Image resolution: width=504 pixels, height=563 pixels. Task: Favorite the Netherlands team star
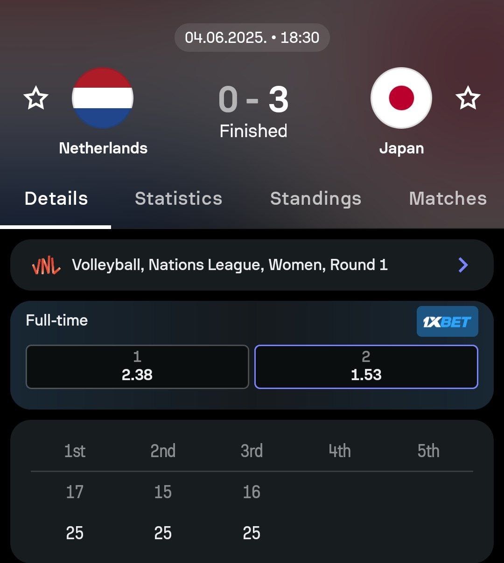[36, 98]
